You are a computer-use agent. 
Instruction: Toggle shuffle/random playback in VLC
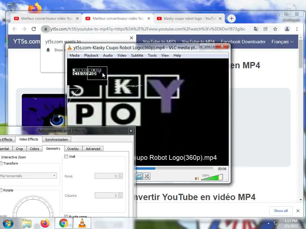[146, 177]
